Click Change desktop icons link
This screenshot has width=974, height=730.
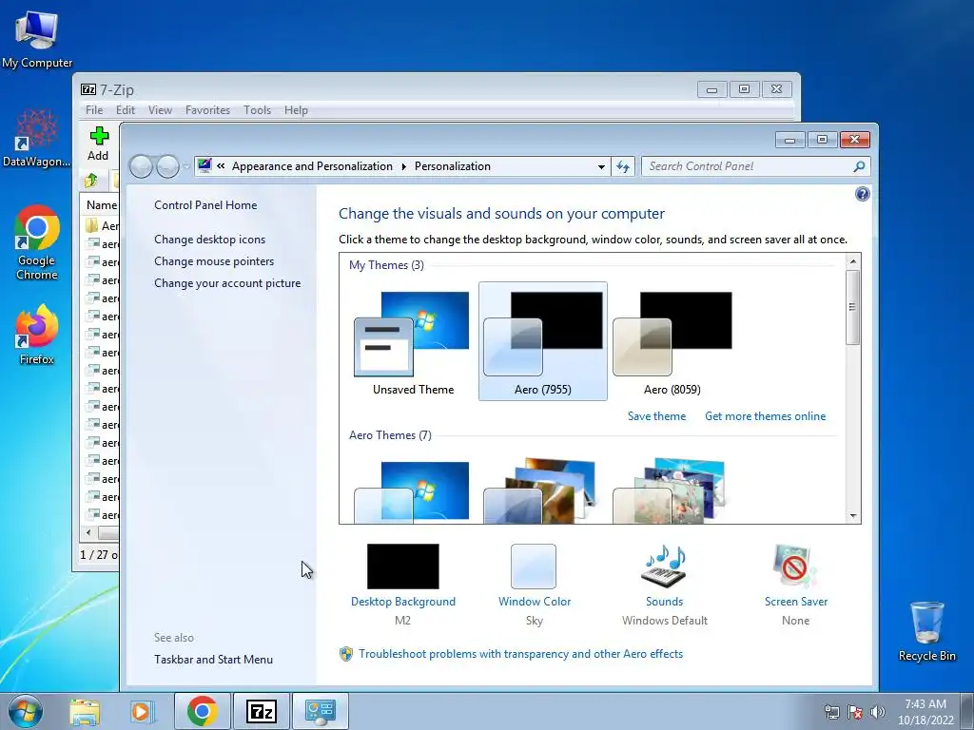point(209,239)
